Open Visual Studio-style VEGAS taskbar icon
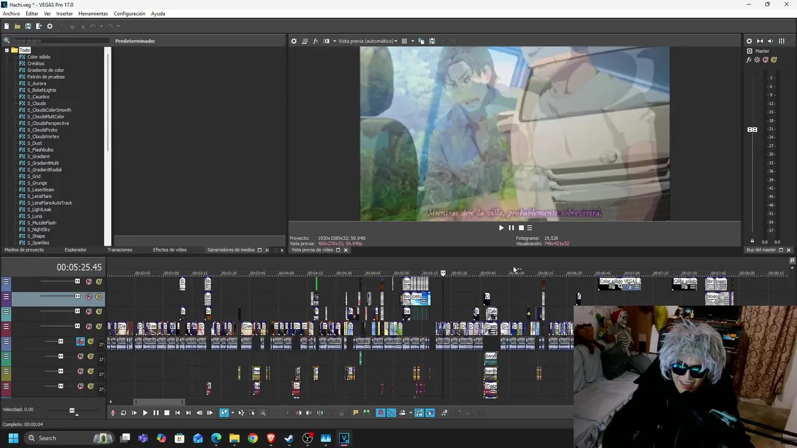 344,438
